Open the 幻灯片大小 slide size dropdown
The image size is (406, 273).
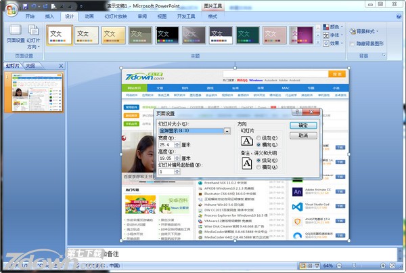coord(227,131)
